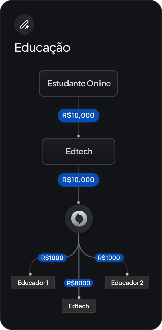Click the connector dot above the small Edtech box
This screenshot has width=162, height=330.
tap(79, 298)
